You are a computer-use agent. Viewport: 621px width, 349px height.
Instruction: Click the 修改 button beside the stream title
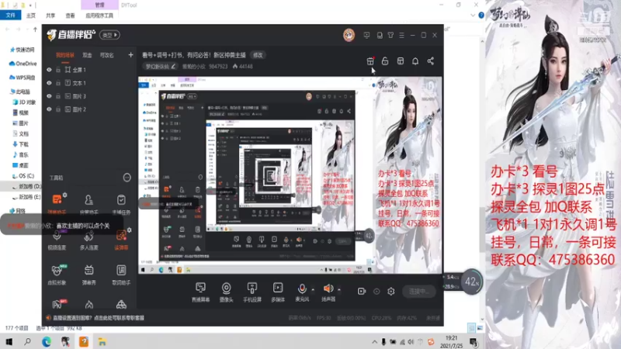pyautogui.click(x=258, y=55)
